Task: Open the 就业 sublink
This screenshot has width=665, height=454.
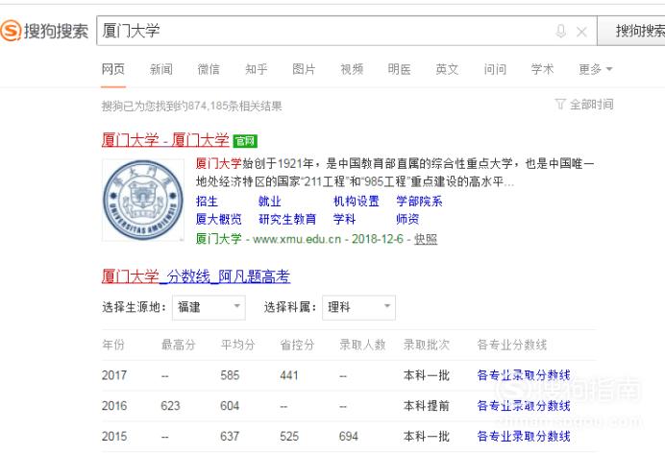Action: click(270, 202)
